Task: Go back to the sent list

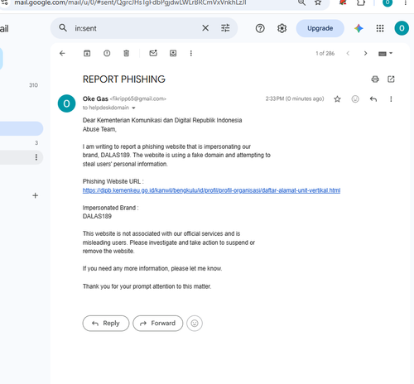Action: click(x=62, y=53)
